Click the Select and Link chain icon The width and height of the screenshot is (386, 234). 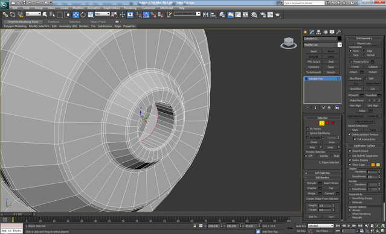coord(5,14)
